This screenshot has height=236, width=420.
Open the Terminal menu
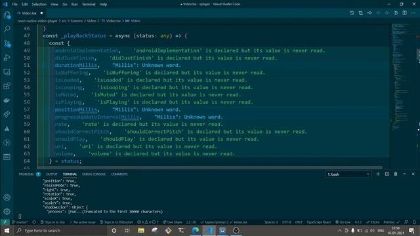click(89, 5)
